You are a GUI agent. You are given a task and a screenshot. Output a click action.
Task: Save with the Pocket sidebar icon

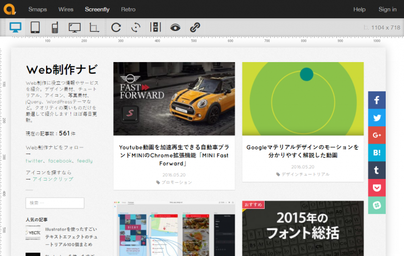coord(377,187)
